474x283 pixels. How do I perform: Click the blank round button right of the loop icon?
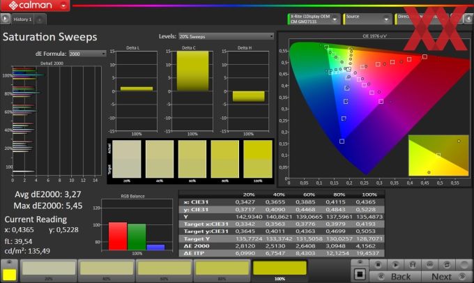(464, 265)
